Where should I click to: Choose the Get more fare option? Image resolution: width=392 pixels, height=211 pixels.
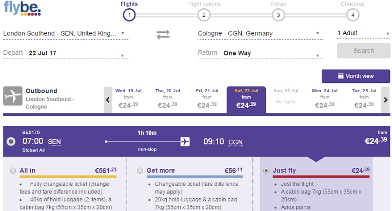click(140, 171)
